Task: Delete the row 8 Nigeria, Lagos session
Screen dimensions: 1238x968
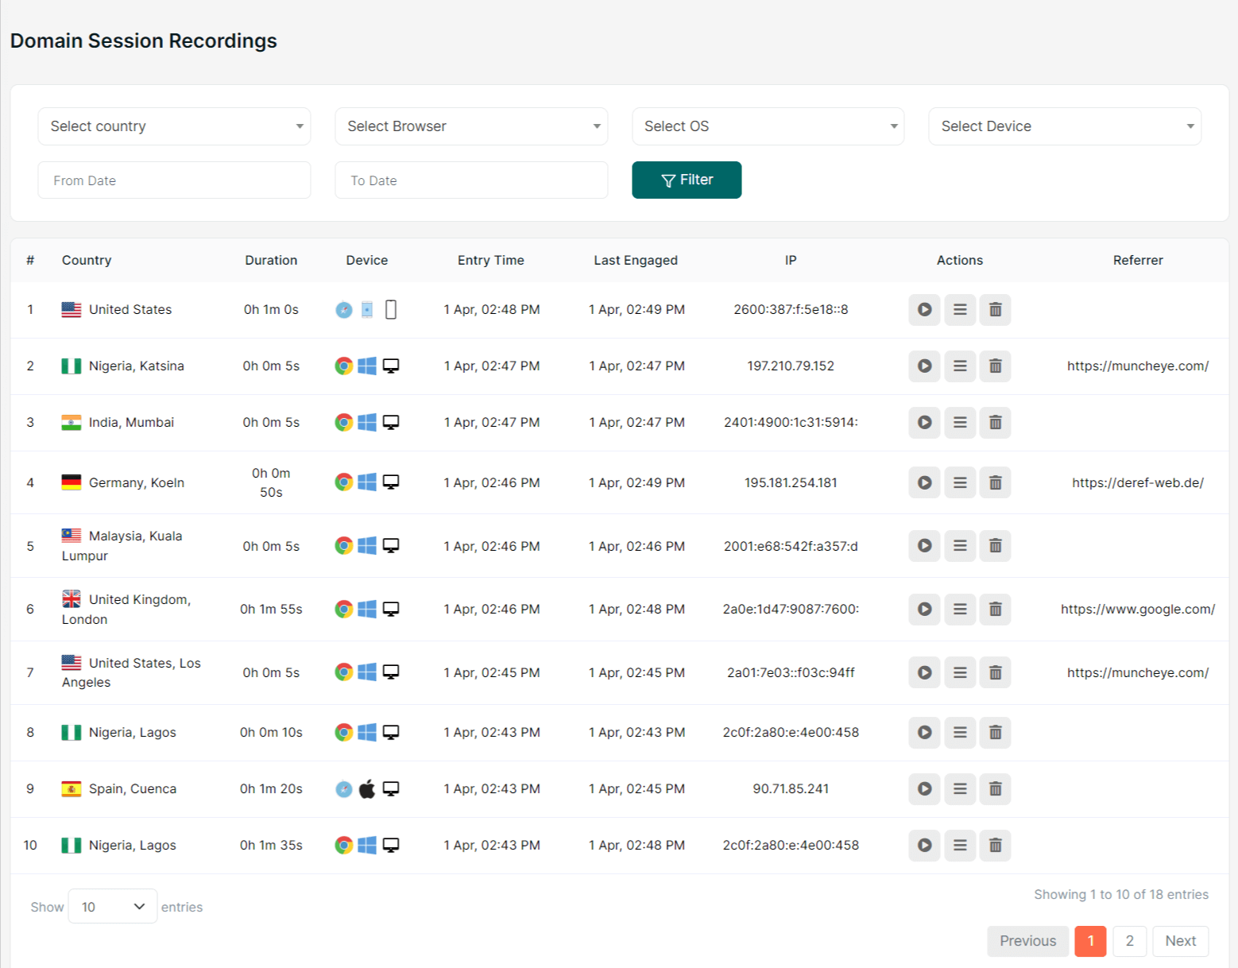Action: [995, 733]
